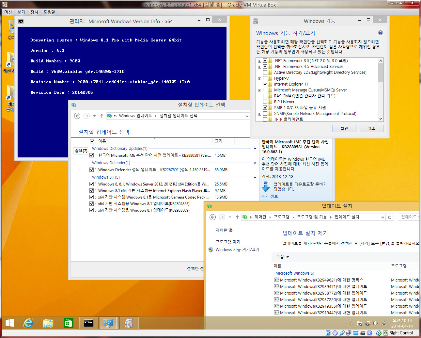Image resolution: width=421 pixels, height=338 pixels.
Task: Enable the RIP Listener checkbox
Action: point(265,102)
